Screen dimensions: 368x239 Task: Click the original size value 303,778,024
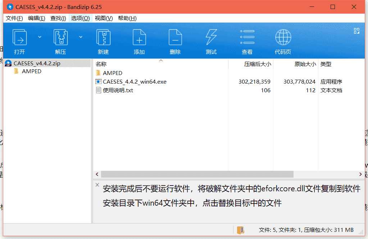pos(299,82)
